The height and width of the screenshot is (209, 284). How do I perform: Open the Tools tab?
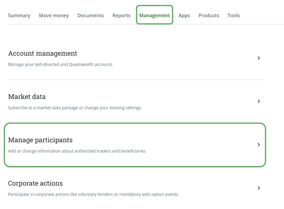234,15
